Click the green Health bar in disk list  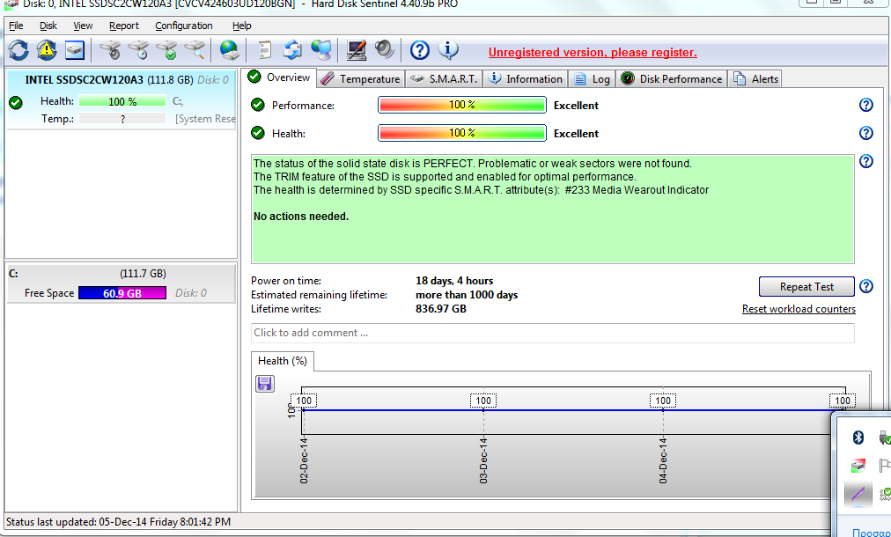(x=122, y=101)
